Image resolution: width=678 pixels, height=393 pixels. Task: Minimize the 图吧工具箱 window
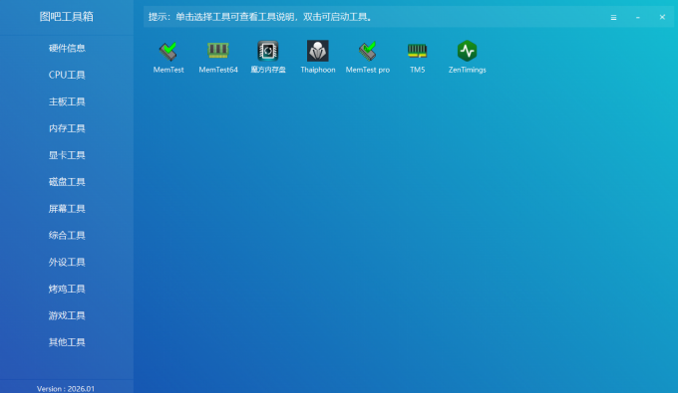tap(638, 18)
